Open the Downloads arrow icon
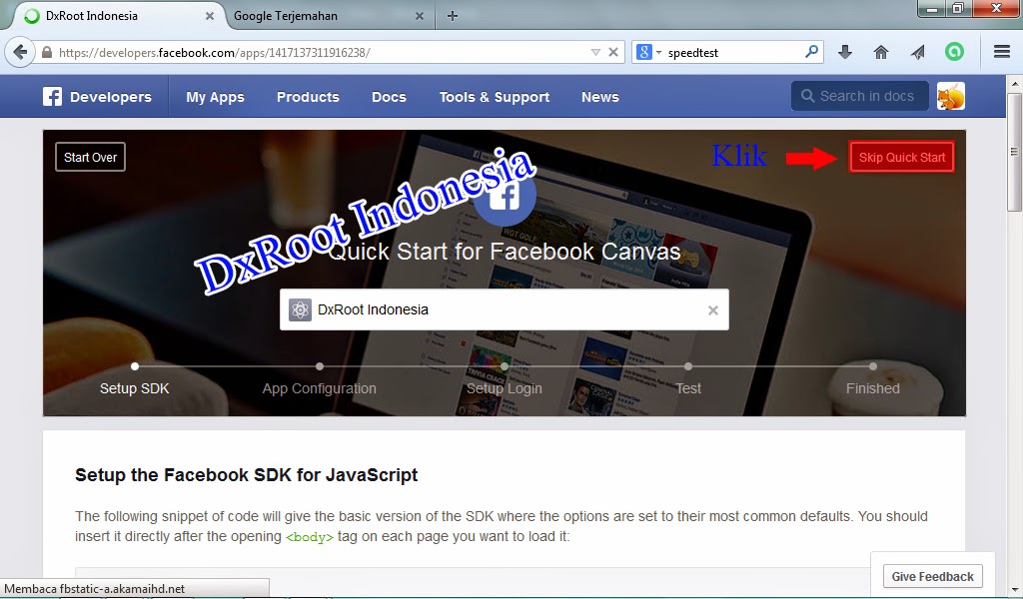This screenshot has width=1023, height=599. pos(845,52)
